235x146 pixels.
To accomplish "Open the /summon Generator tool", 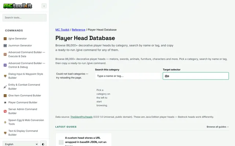I will 20,45.
